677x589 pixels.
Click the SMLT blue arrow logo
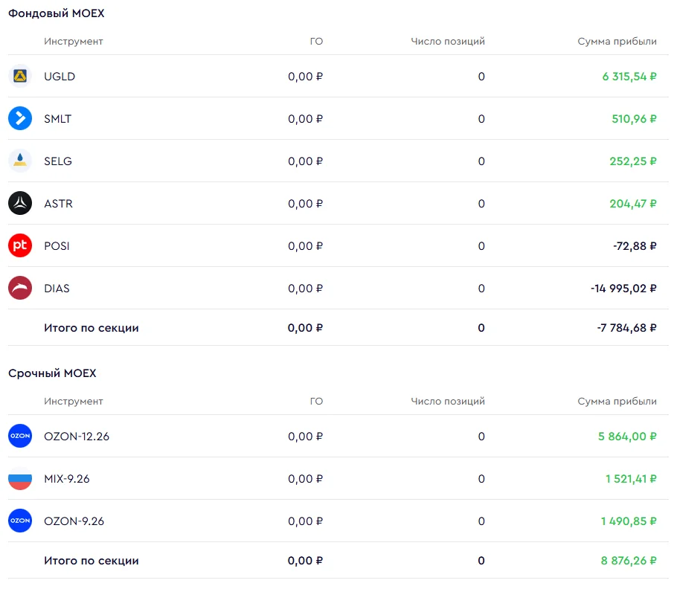tap(20, 119)
